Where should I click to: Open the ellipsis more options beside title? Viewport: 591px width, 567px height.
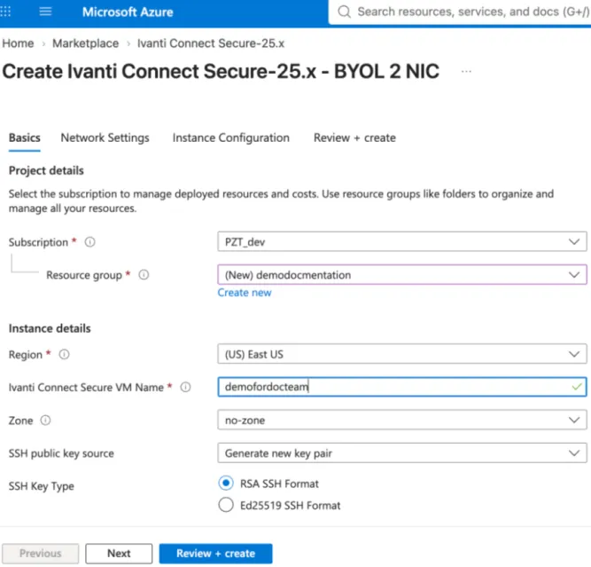[466, 71]
